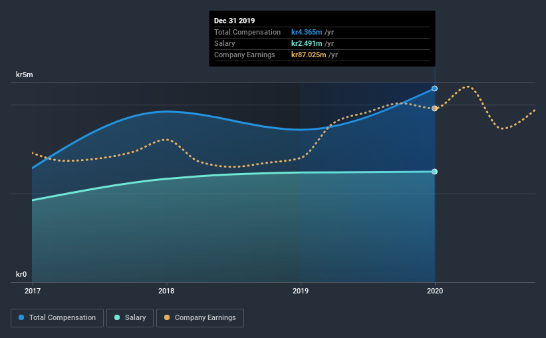Viewport: 546px width, 338px height.
Task: Click the orange Company Earnings data point
Action: (x=434, y=108)
